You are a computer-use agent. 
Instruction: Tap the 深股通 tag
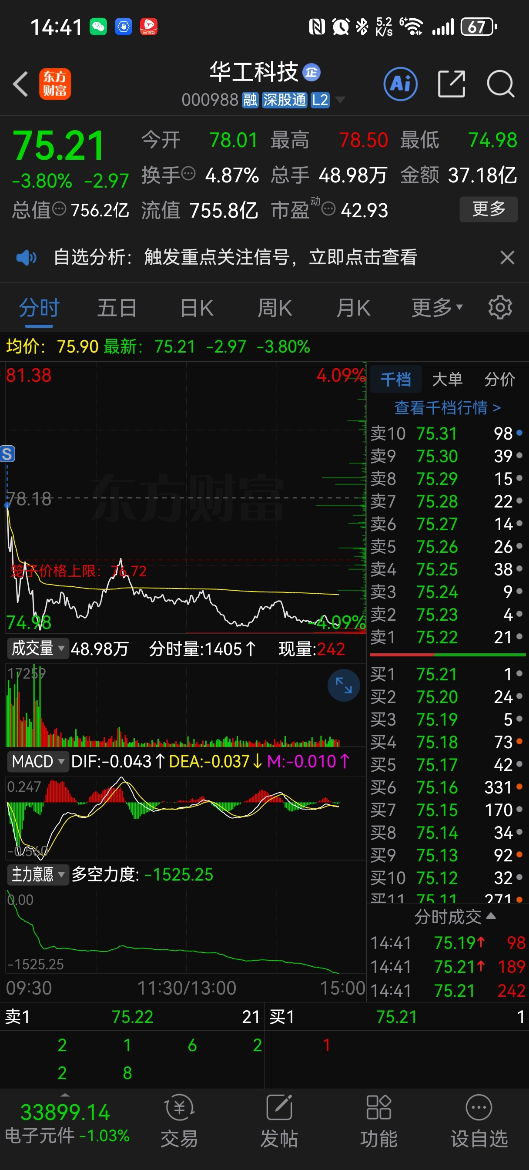tap(285, 100)
